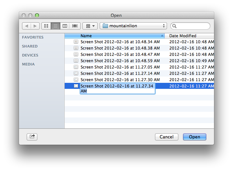Viewport: 233px width, 171px height.
Task: Click file icon for 11.27.30 AM screenshot
Action: (76, 80)
